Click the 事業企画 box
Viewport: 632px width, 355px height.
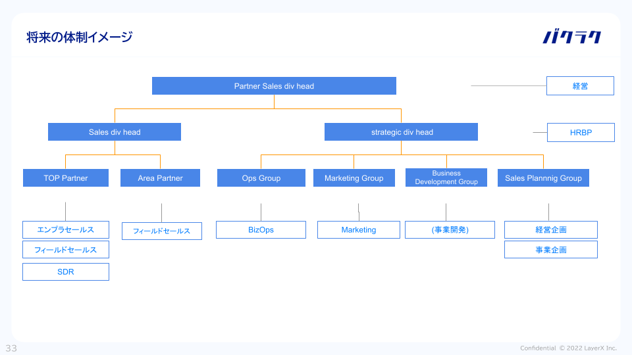click(x=551, y=250)
